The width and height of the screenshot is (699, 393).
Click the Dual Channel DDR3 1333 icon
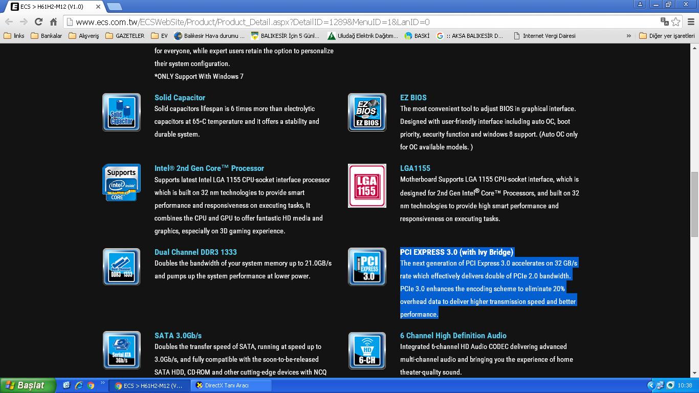click(121, 267)
